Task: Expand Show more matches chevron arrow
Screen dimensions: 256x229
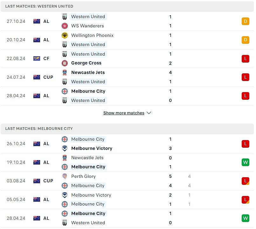Action: (x=149, y=113)
